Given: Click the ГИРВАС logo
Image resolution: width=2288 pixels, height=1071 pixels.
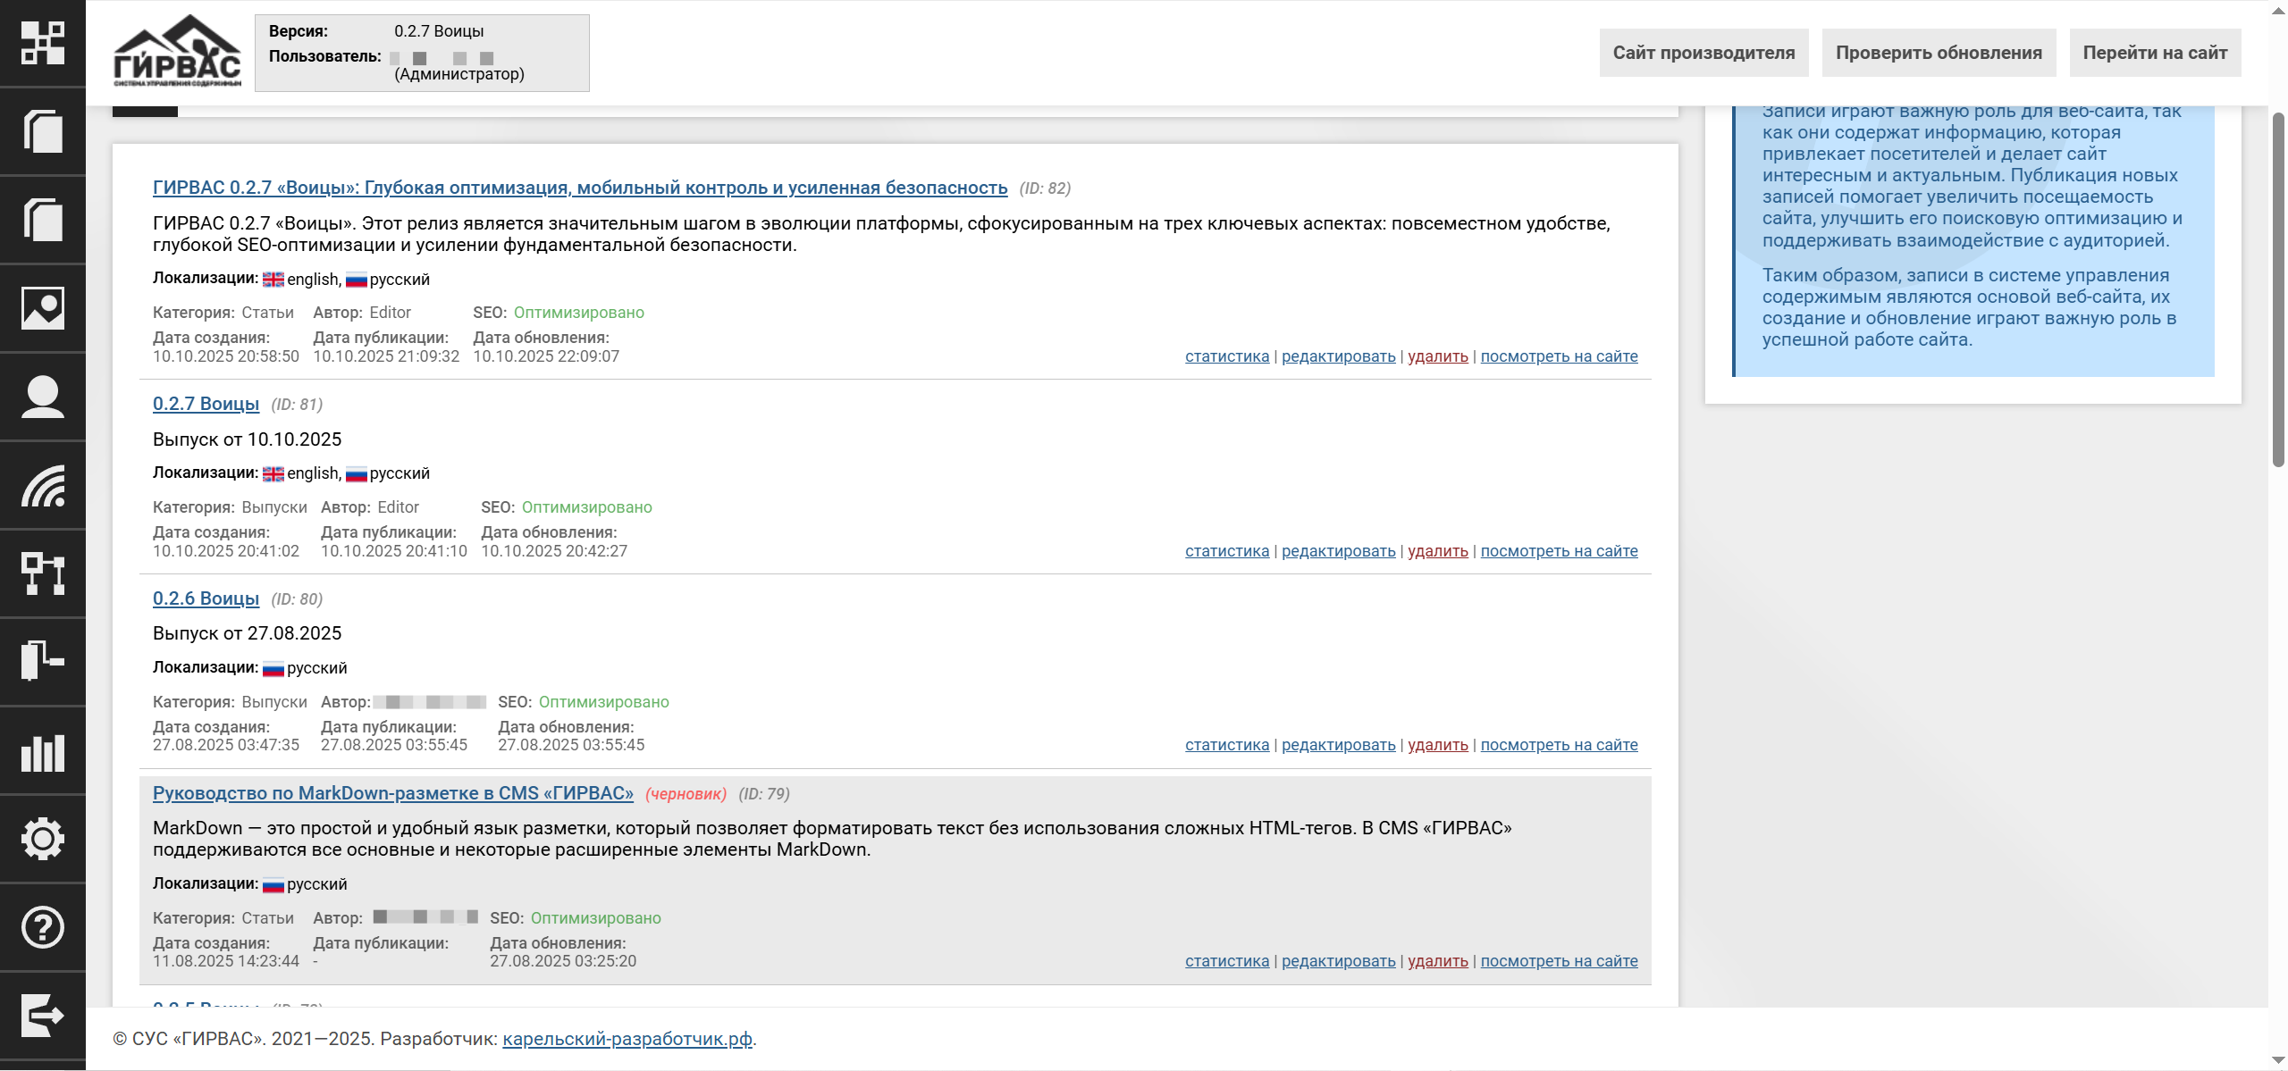Looking at the screenshot, I should click(177, 51).
